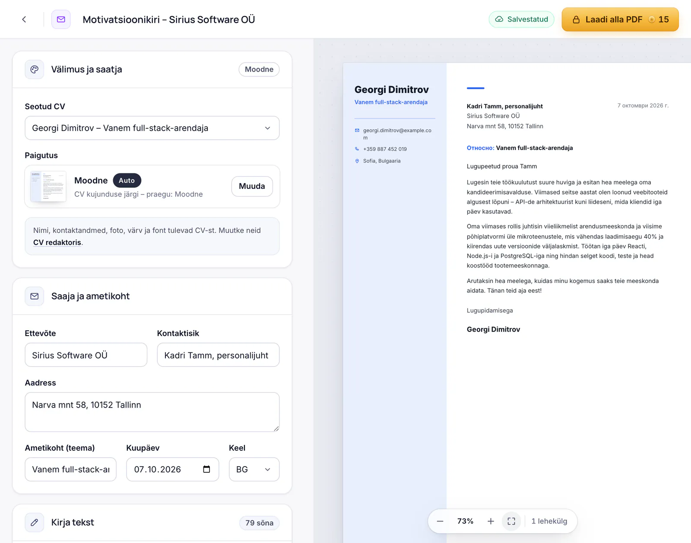The image size is (691, 543).
Task: Click the Kuupäev date field
Action: tap(172, 469)
